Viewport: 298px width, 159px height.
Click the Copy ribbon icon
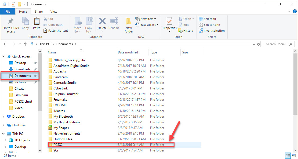(25, 21)
